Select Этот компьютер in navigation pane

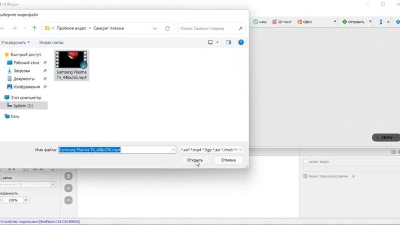coord(26,97)
